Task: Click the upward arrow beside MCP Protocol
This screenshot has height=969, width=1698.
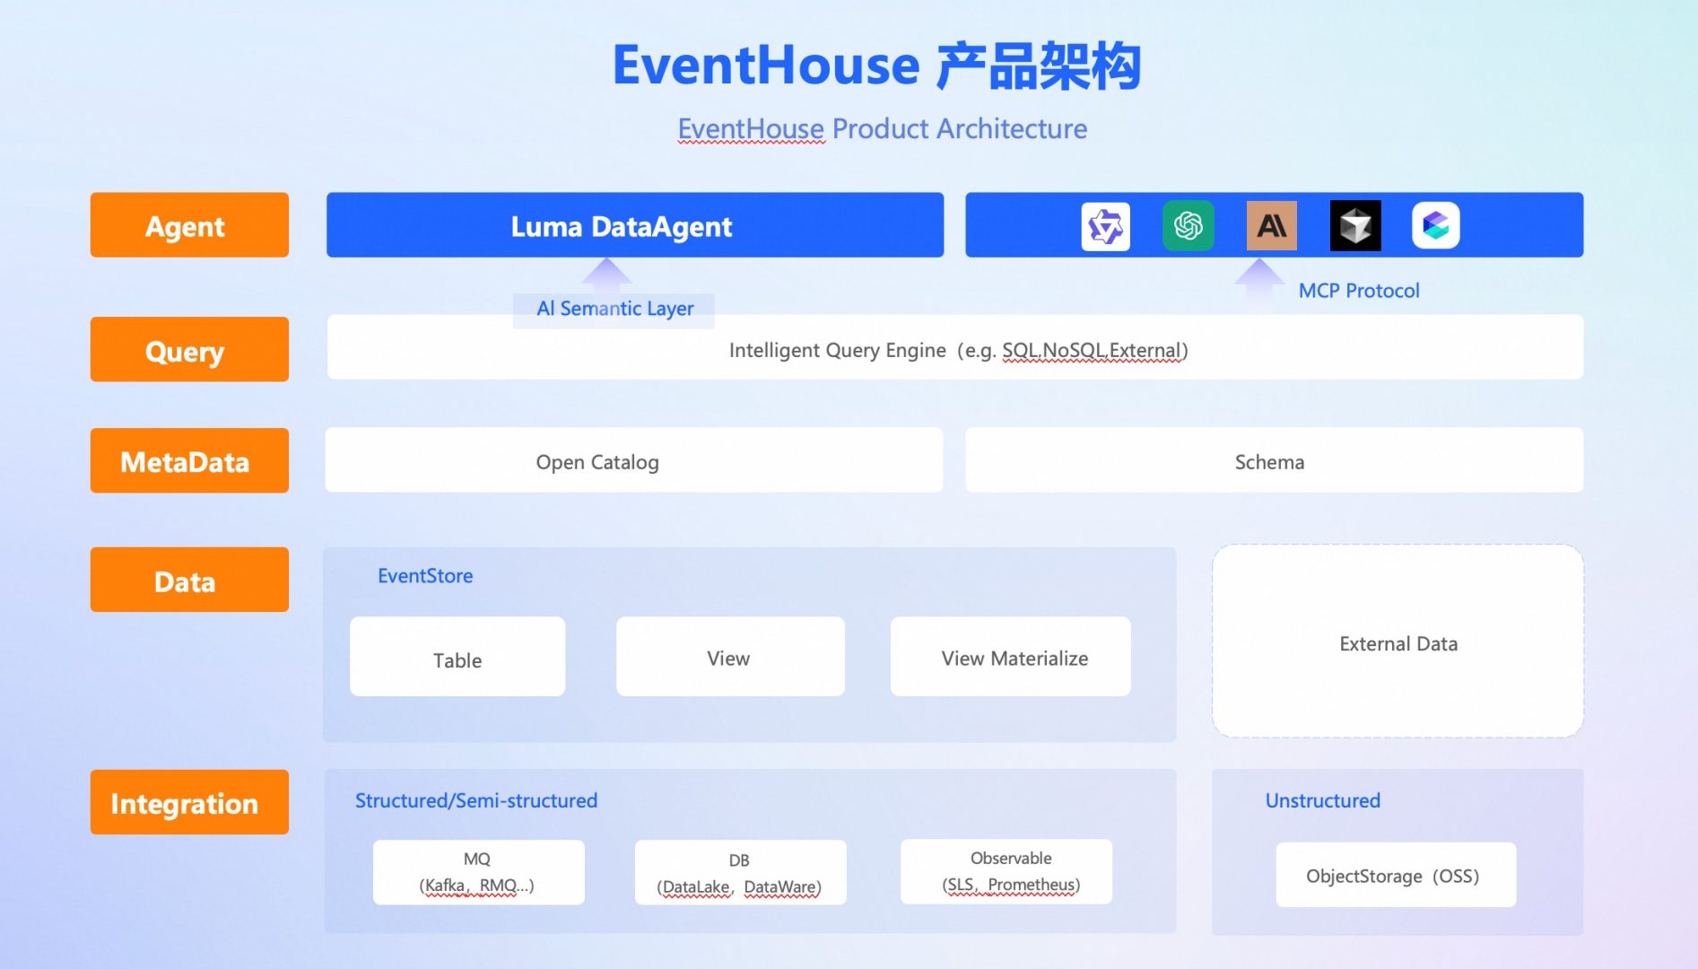Action: [1258, 280]
